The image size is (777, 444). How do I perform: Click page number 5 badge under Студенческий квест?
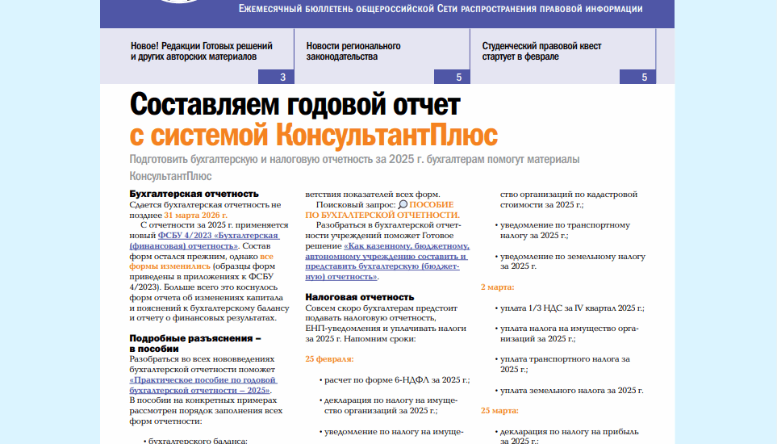click(x=644, y=77)
